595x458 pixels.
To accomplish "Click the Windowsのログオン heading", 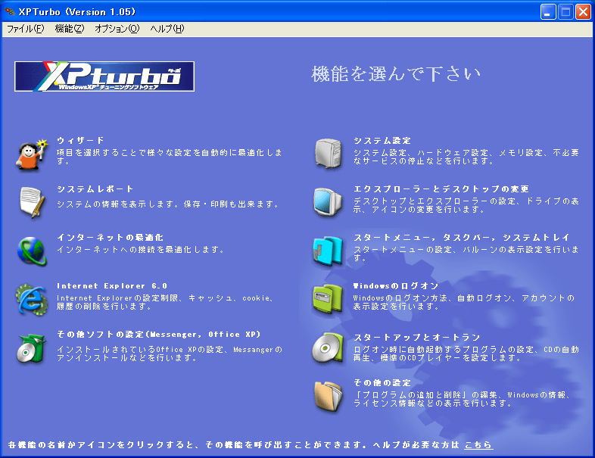I will [396, 286].
